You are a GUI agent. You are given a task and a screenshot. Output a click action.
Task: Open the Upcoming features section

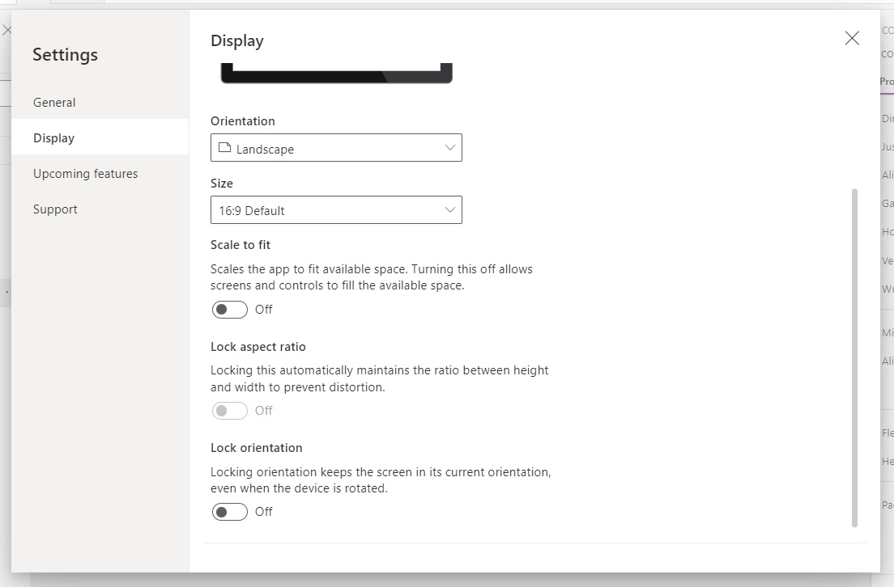[x=85, y=173]
